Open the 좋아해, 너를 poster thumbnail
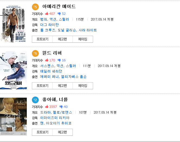Image resolution: width=180 pixels, height=142 pixels. [x=13, y=117]
